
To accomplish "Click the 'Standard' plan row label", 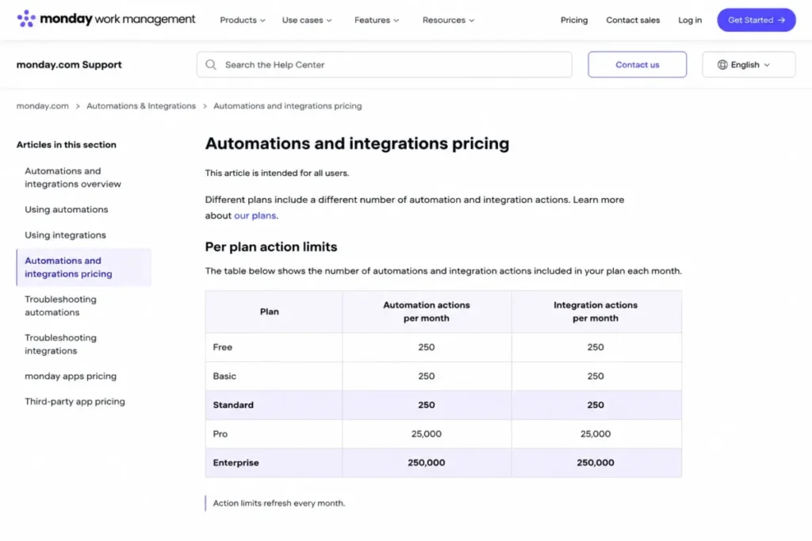I will (233, 405).
